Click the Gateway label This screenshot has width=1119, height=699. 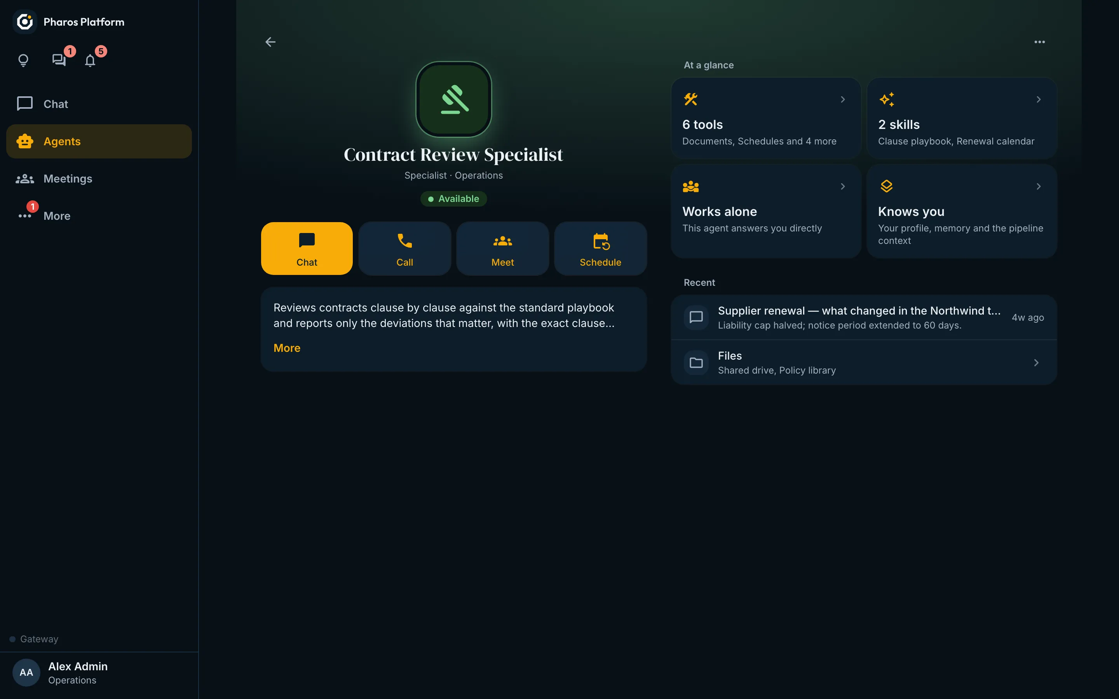[x=39, y=639]
